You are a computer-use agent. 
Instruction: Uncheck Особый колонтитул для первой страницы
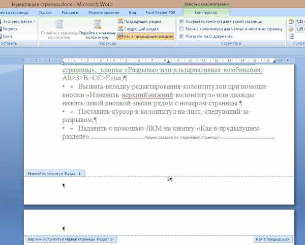point(181,22)
